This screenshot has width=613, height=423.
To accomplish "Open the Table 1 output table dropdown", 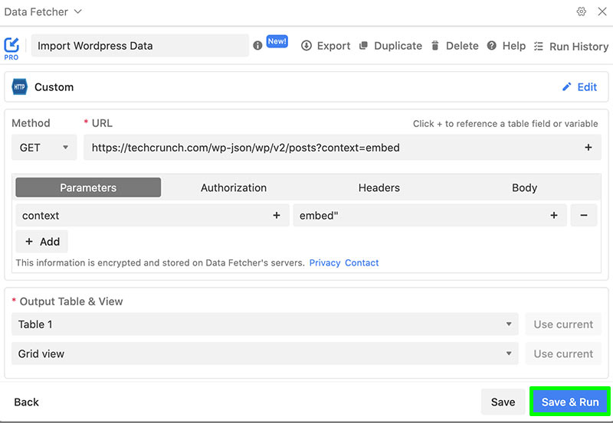I will 264,324.
